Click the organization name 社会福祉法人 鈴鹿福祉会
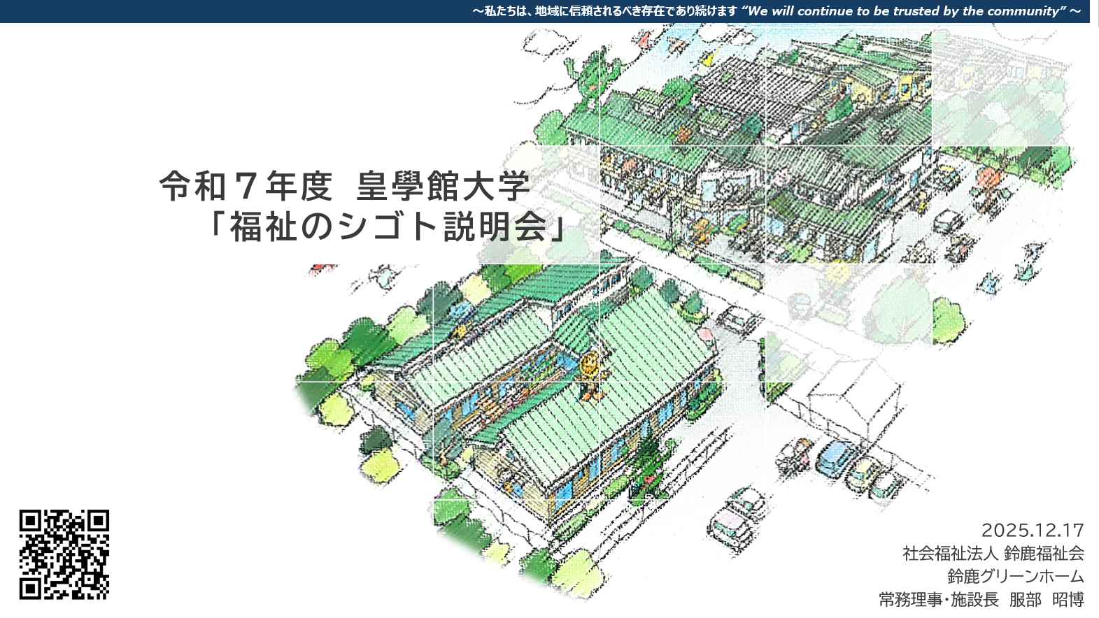 tap(993, 554)
